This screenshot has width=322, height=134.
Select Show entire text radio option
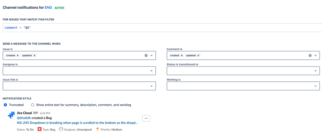(x=33, y=105)
